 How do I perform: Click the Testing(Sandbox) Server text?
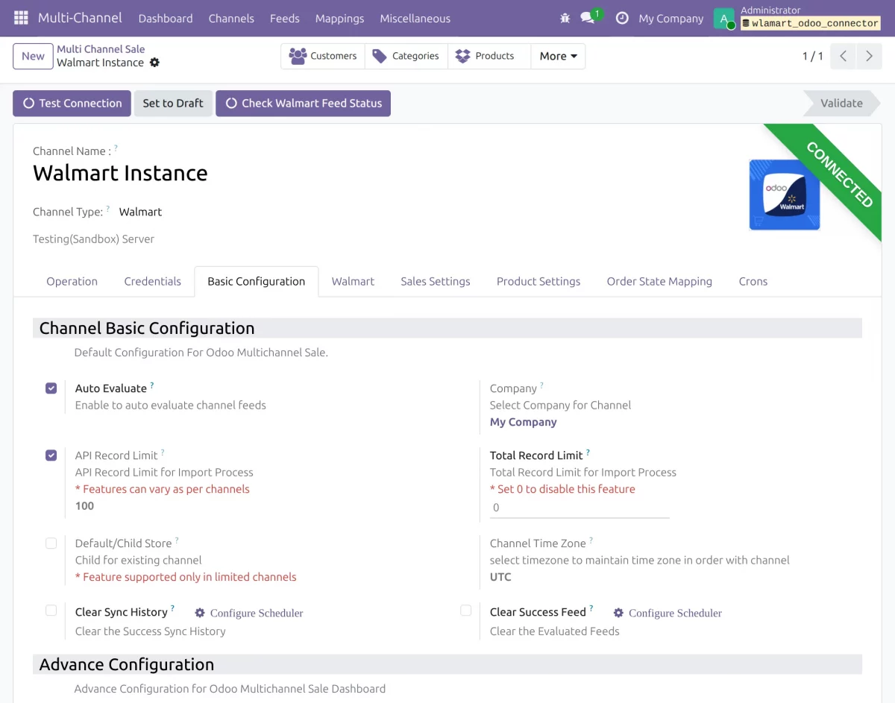93,239
